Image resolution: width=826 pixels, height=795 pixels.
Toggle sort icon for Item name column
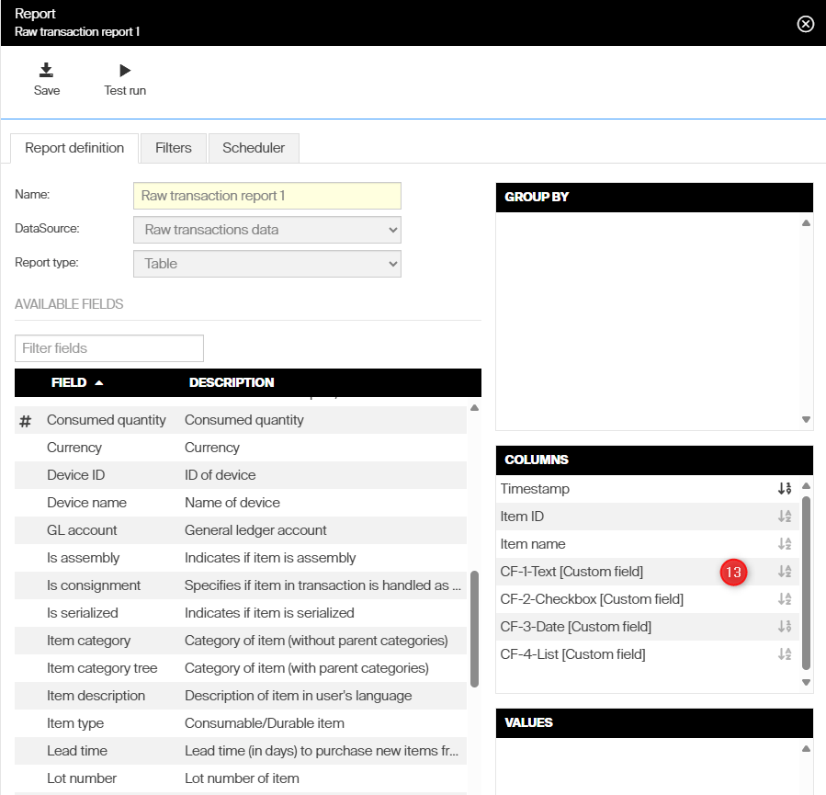coord(784,544)
